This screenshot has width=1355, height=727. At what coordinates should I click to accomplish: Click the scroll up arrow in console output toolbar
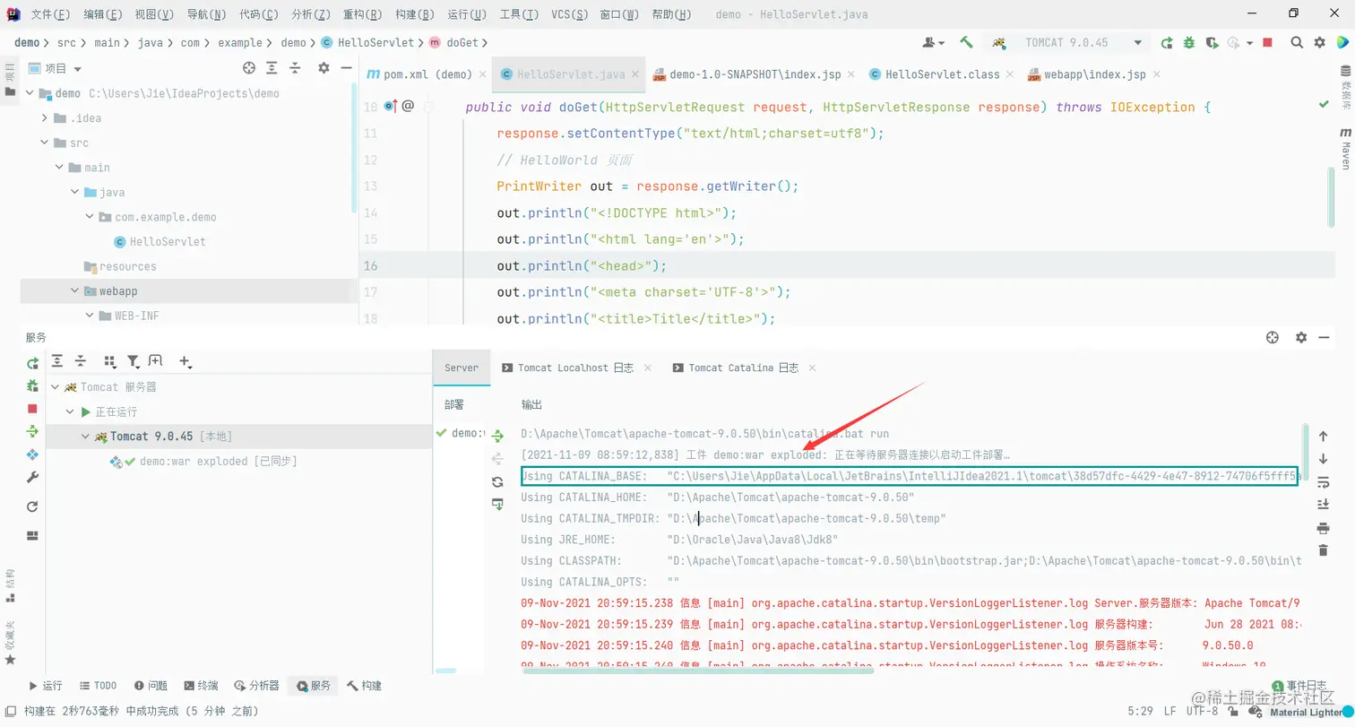tap(1323, 437)
